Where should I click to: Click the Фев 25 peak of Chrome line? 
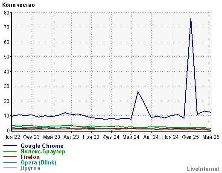[x=191, y=18]
